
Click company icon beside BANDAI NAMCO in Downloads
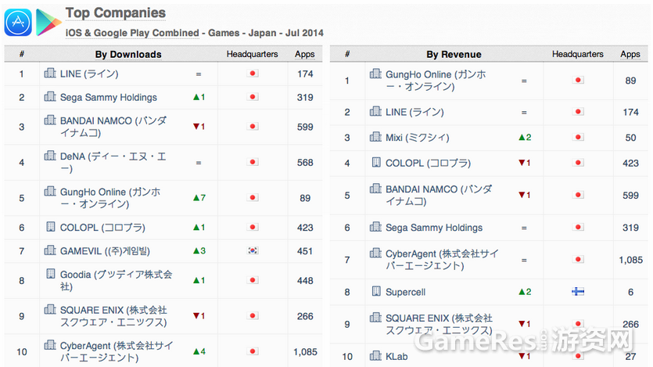click(50, 120)
